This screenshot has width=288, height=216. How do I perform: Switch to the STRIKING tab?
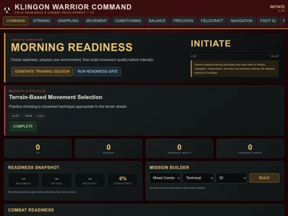click(x=41, y=21)
